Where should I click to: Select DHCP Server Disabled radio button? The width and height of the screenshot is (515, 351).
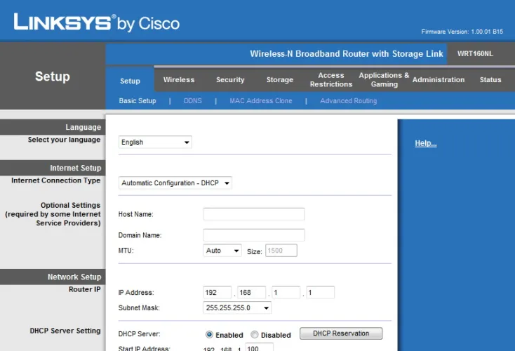point(255,335)
